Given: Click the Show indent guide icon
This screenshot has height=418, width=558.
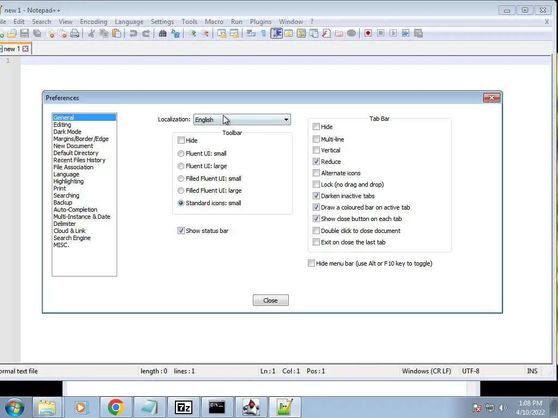Looking at the screenshot, I should coord(276,33).
